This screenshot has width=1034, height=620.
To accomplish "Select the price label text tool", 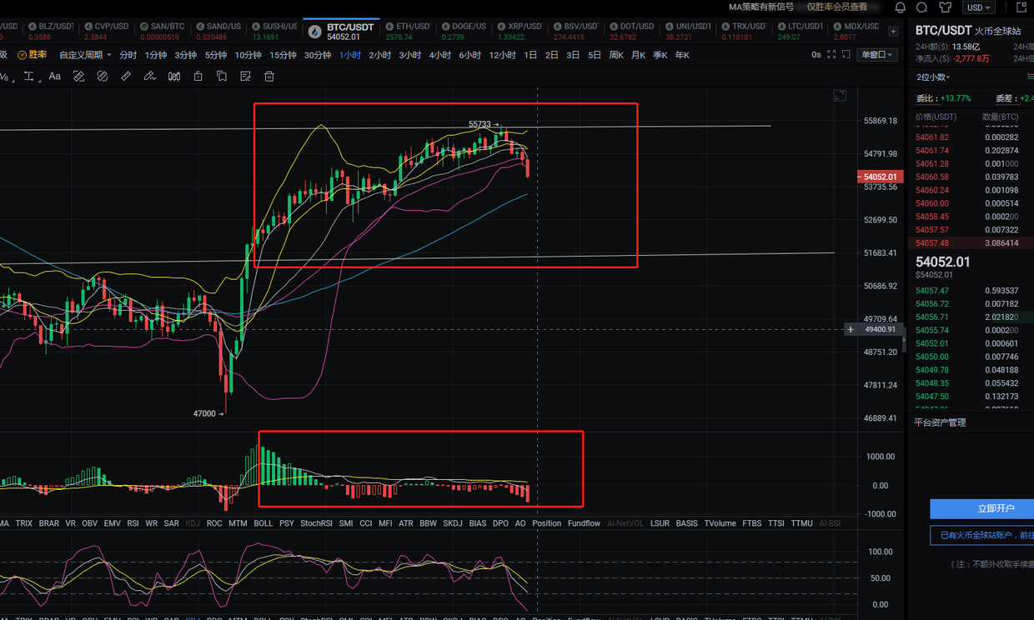I will tap(30, 76).
